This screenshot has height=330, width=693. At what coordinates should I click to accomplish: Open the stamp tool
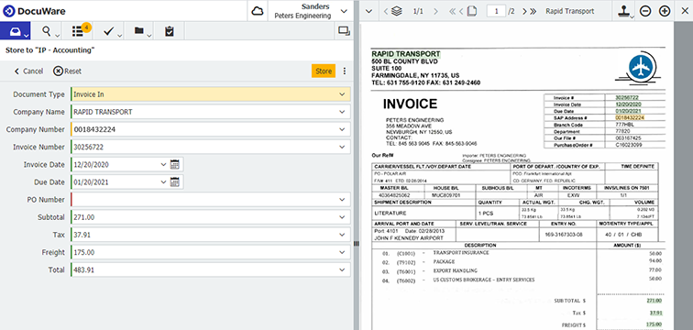[x=623, y=12]
